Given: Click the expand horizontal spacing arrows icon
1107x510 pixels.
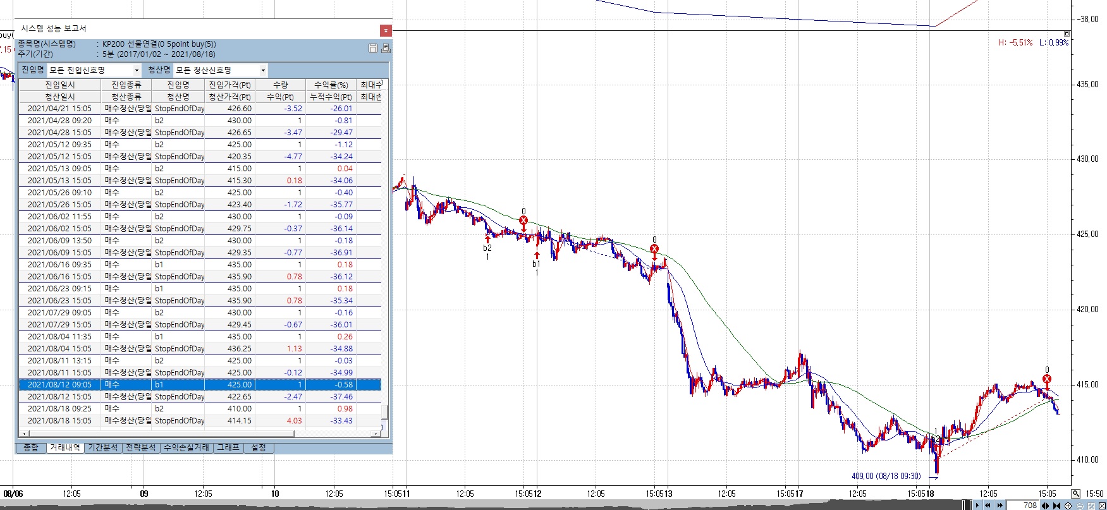Looking at the screenshot, I should click(x=1046, y=506).
